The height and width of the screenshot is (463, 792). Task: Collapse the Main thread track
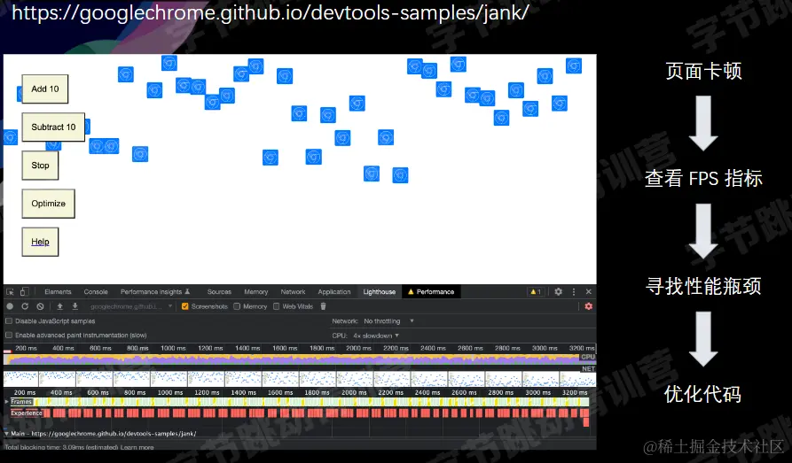coord(6,433)
